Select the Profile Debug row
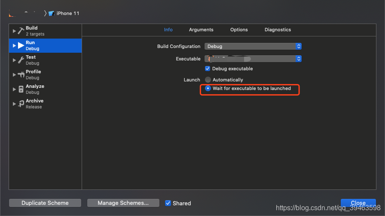Screen dimensions: 385x216 (46, 75)
